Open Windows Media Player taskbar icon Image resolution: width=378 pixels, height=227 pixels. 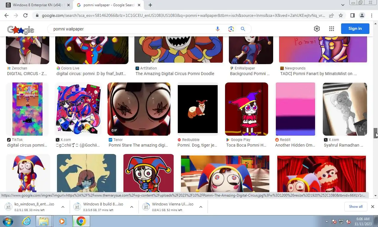click(62, 221)
